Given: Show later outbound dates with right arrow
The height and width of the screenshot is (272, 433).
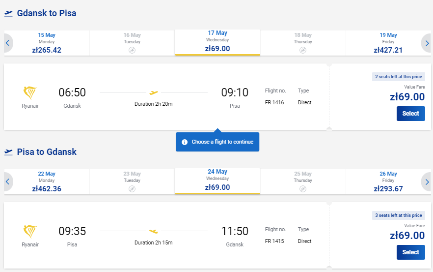Looking at the screenshot, I should [427, 43].
